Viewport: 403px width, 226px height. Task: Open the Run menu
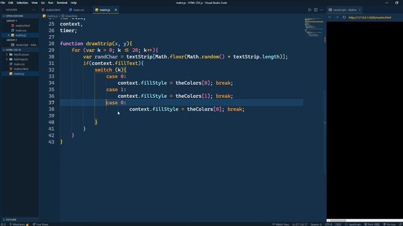point(50,3)
